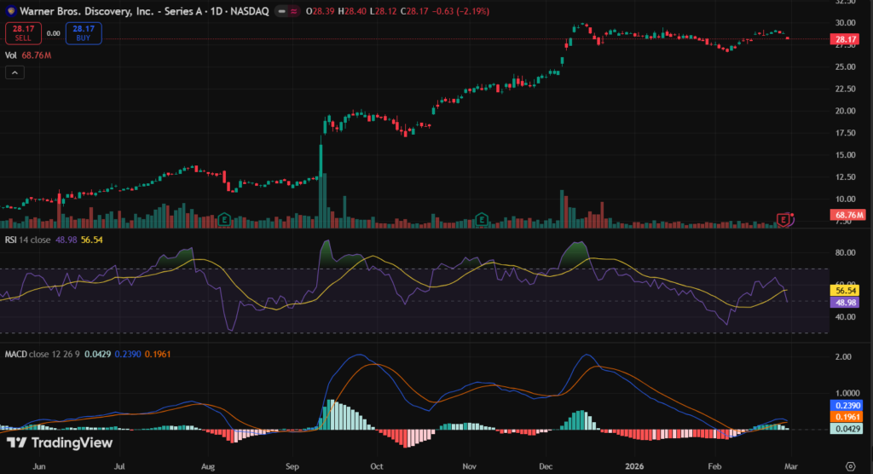The image size is (873, 474).
Task: Click the 68.76M volume axis label
Action: pyautogui.click(x=848, y=215)
